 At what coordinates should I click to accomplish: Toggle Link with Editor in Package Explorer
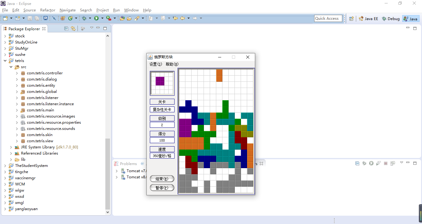coord(73,28)
